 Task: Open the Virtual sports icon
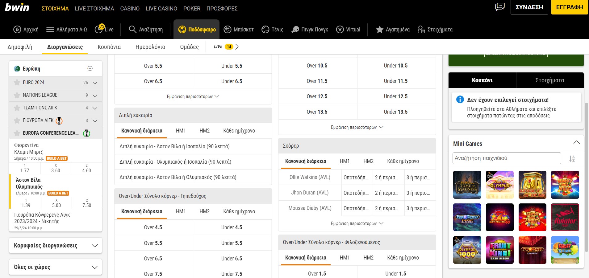coord(340,29)
